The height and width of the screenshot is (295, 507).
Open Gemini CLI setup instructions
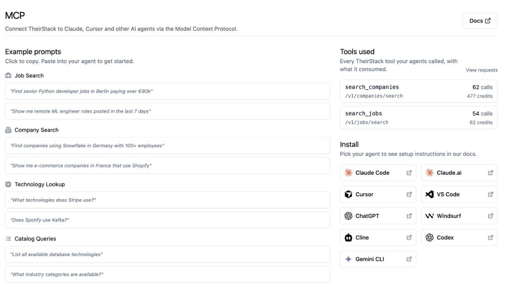pyautogui.click(x=378, y=259)
